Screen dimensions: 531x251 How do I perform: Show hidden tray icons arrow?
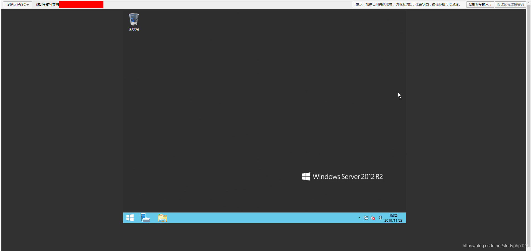359,218
